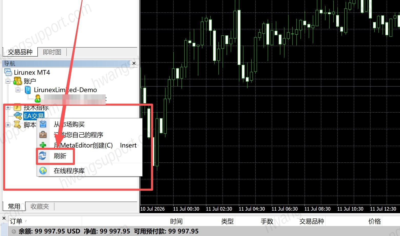Choose 从市场购买 from the context menu
The height and width of the screenshot is (236, 400).
click(90, 124)
